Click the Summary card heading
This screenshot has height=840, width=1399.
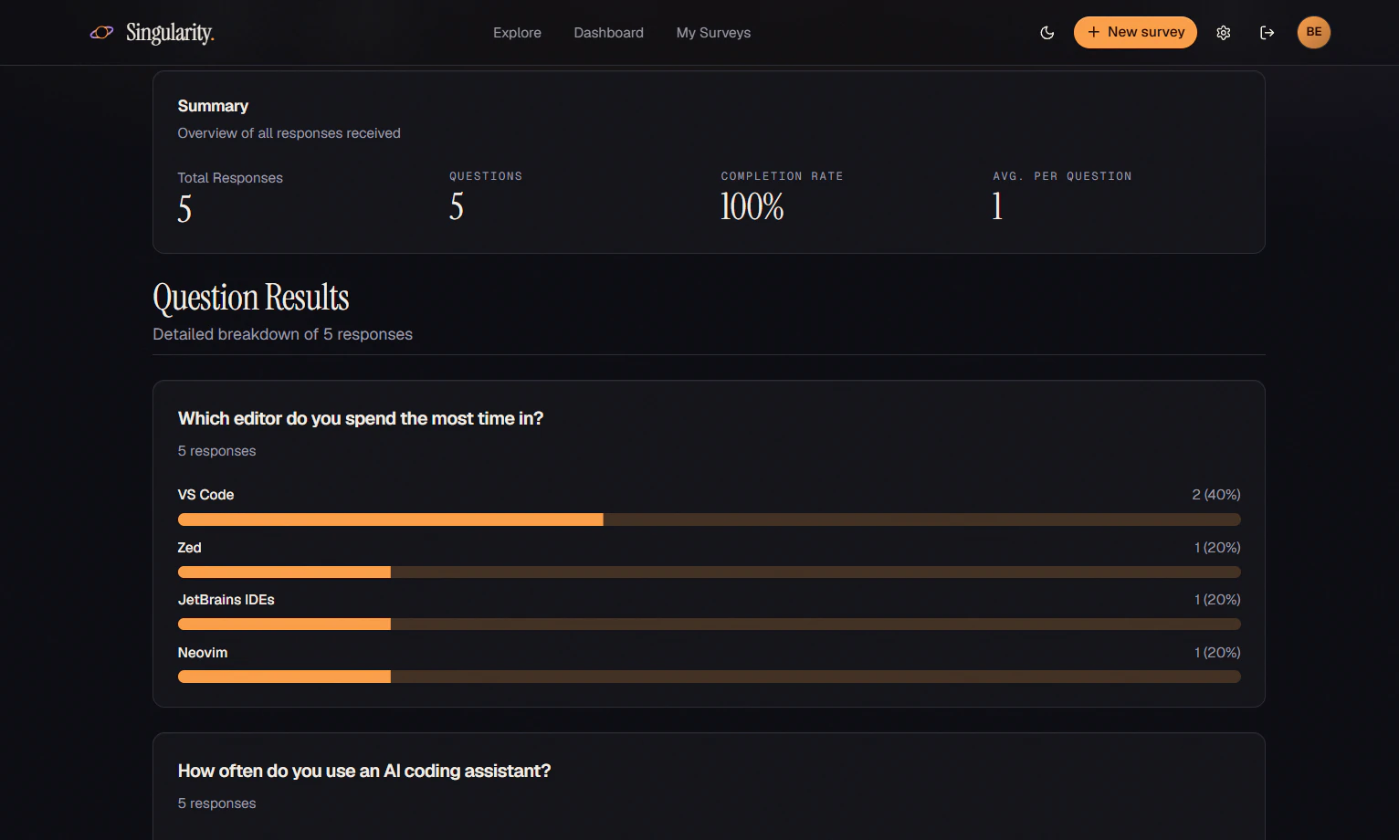[213, 106]
